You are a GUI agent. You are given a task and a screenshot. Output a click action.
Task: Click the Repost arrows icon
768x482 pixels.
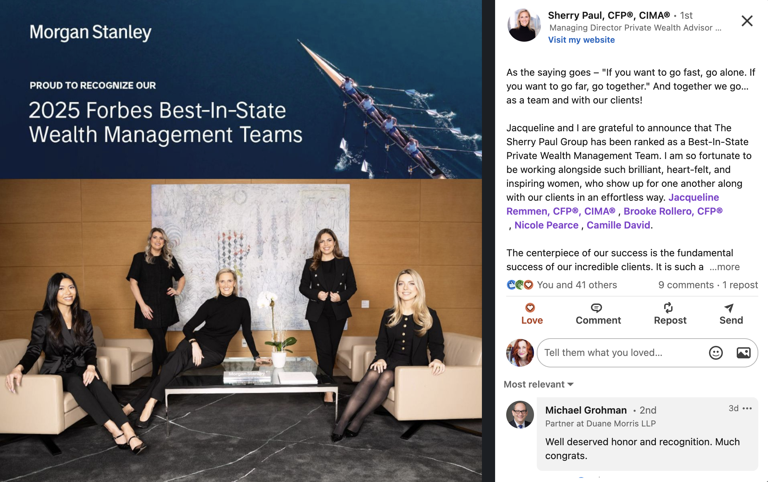click(668, 308)
